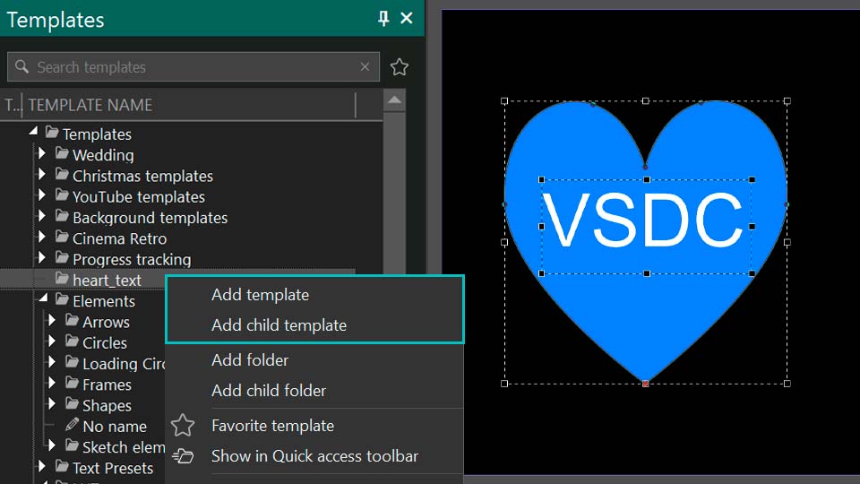Click the search magnifier icon
This screenshot has height=484, width=860.
tap(21, 67)
